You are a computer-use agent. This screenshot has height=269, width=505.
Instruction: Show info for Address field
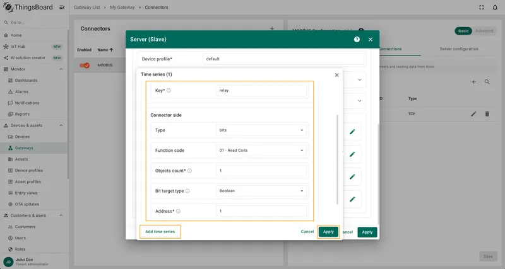tap(178, 211)
